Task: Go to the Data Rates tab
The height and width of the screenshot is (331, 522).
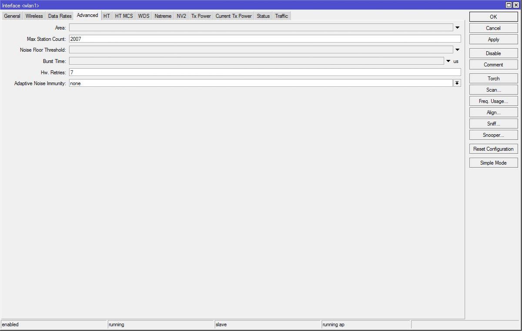Action: click(60, 16)
